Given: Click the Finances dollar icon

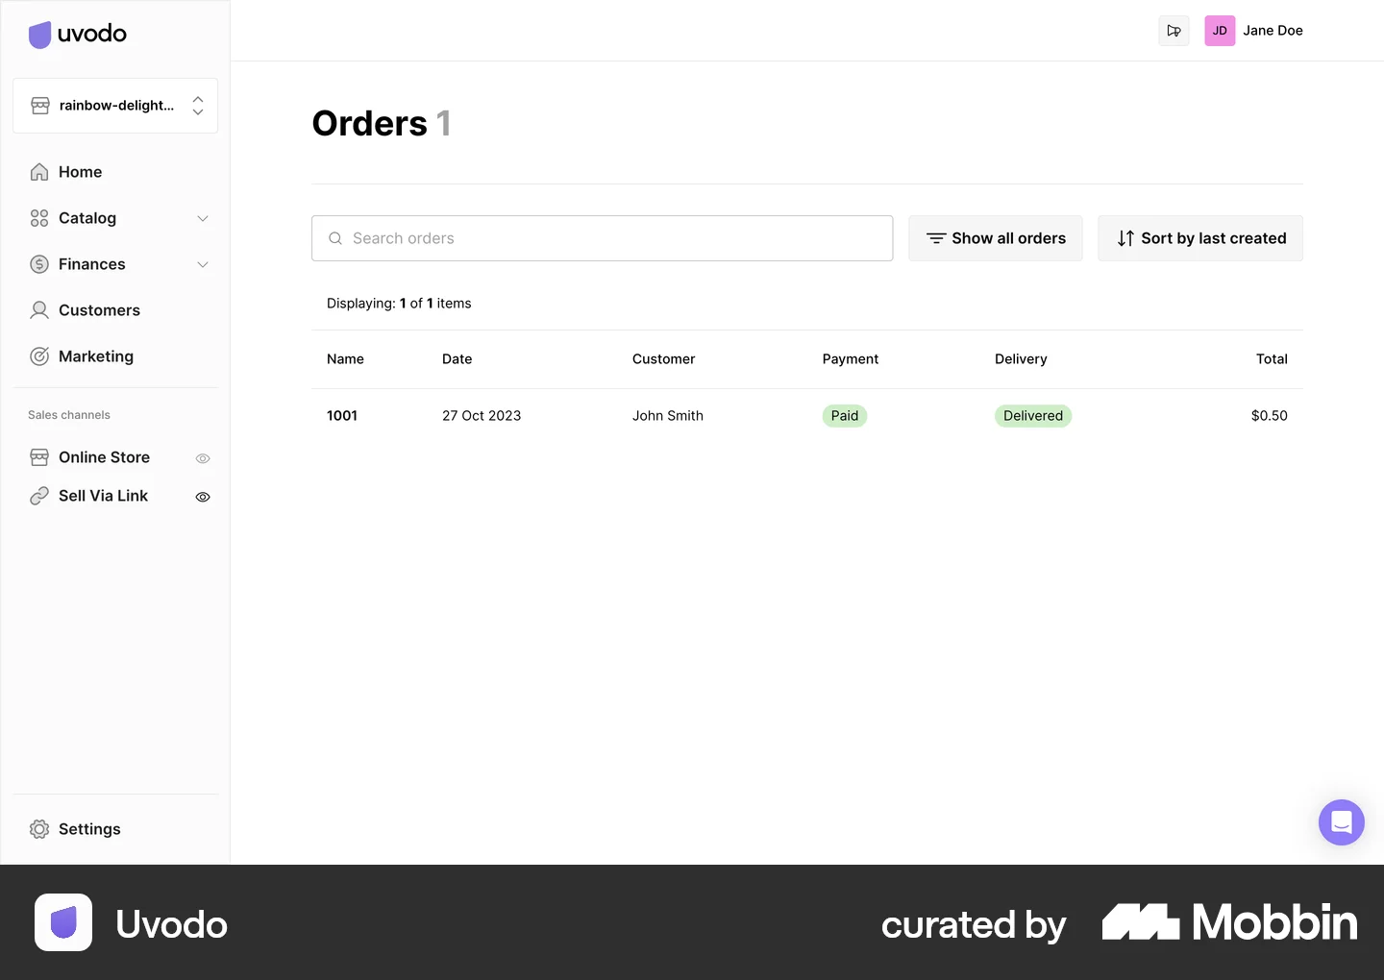Looking at the screenshot, I should coord(39,264).
